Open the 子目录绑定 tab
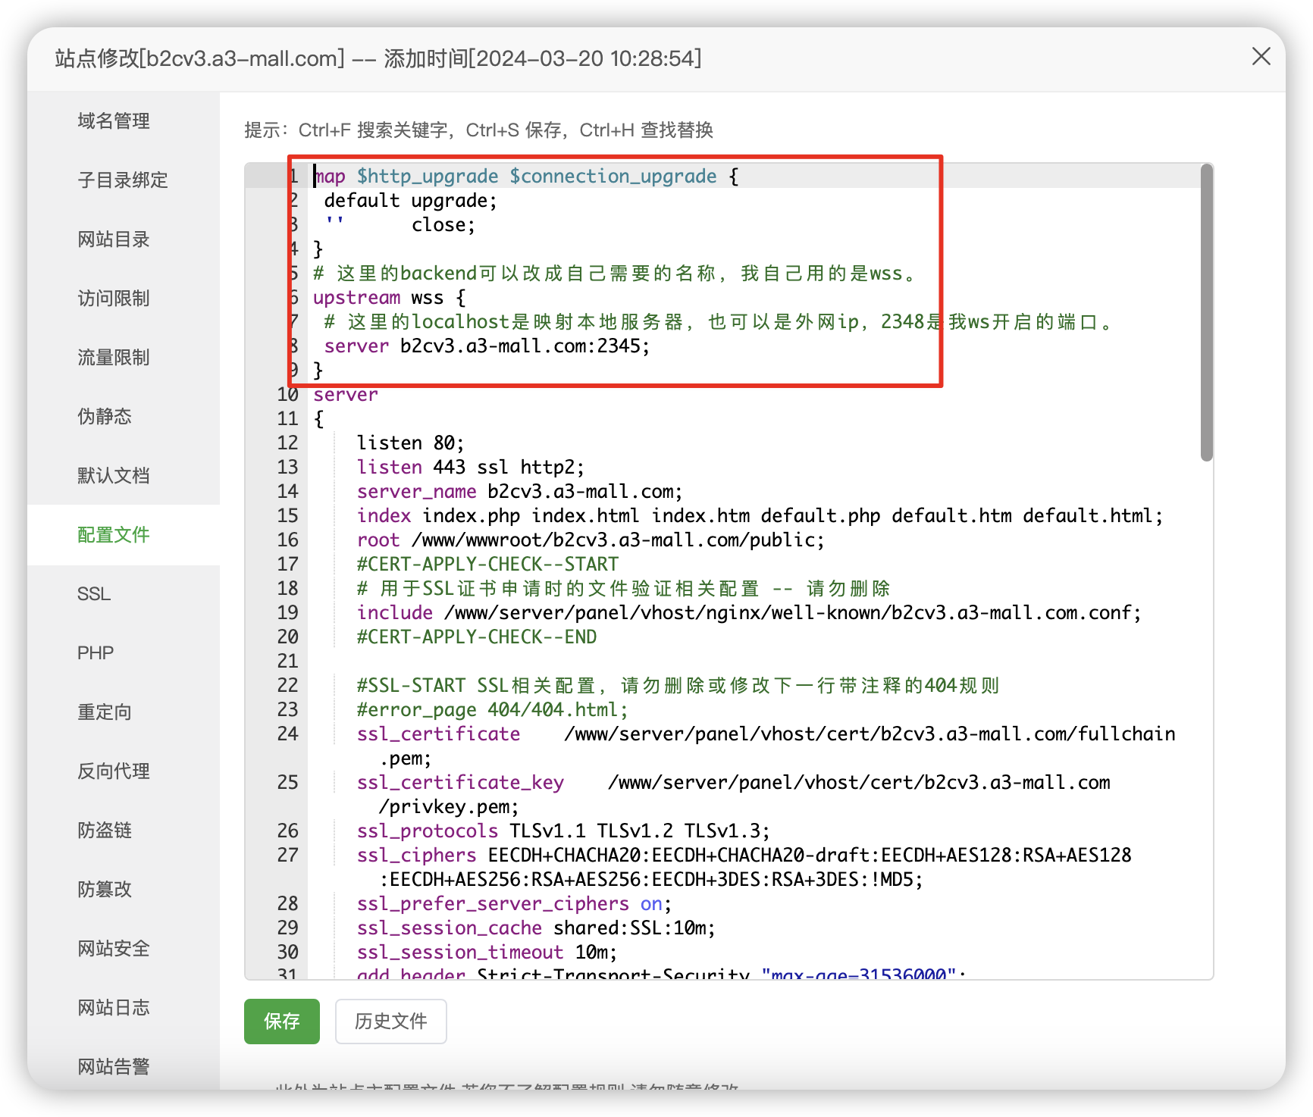Screen dimensions: 1313x1117 pyautogui.click(x=123, y=180)
